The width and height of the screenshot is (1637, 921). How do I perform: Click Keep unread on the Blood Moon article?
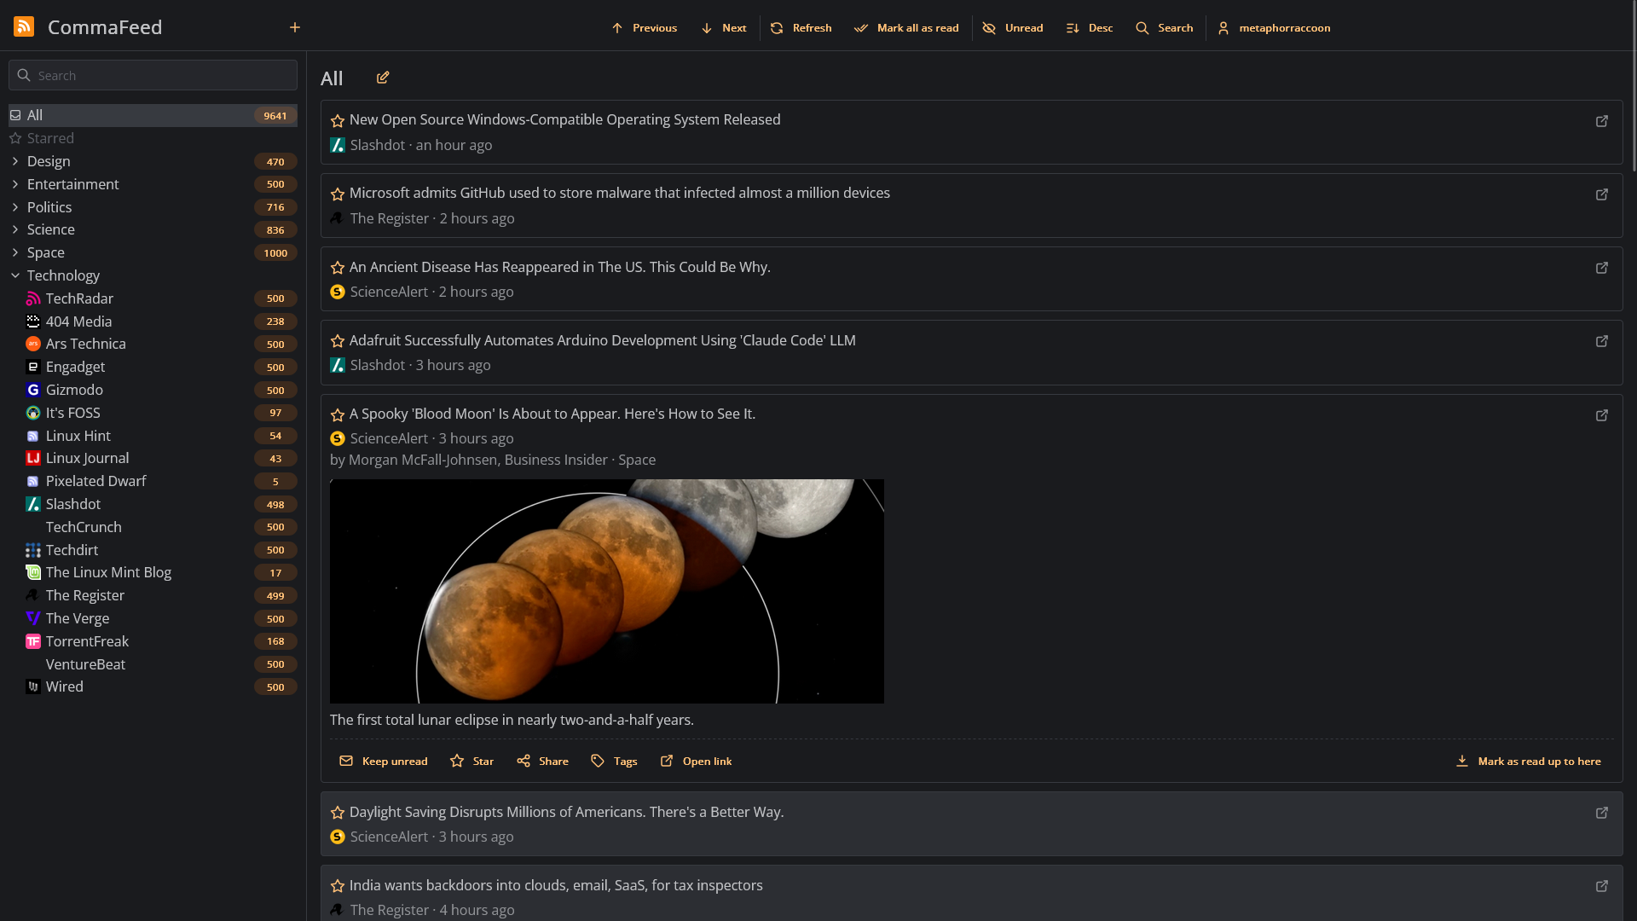384,761
